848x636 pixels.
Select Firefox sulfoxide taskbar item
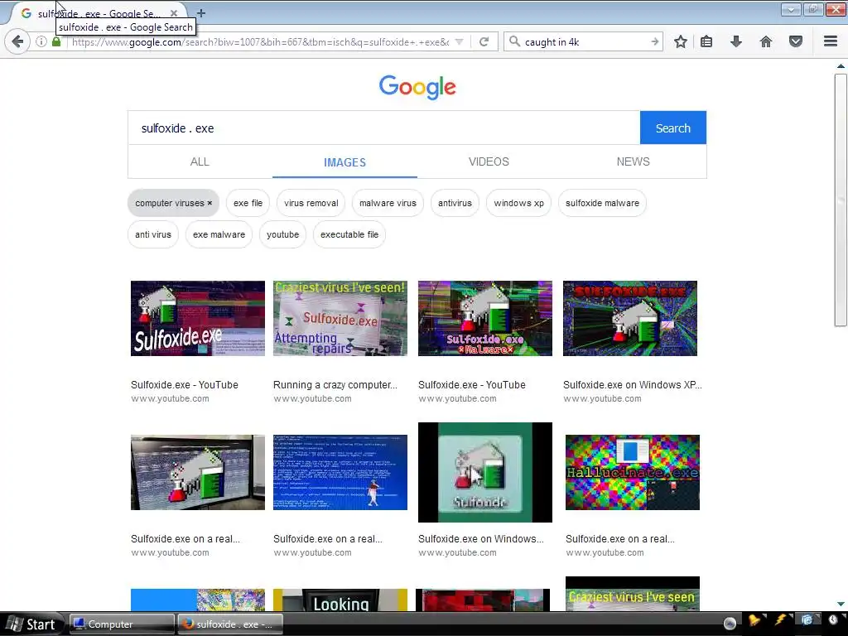point(231,624)
